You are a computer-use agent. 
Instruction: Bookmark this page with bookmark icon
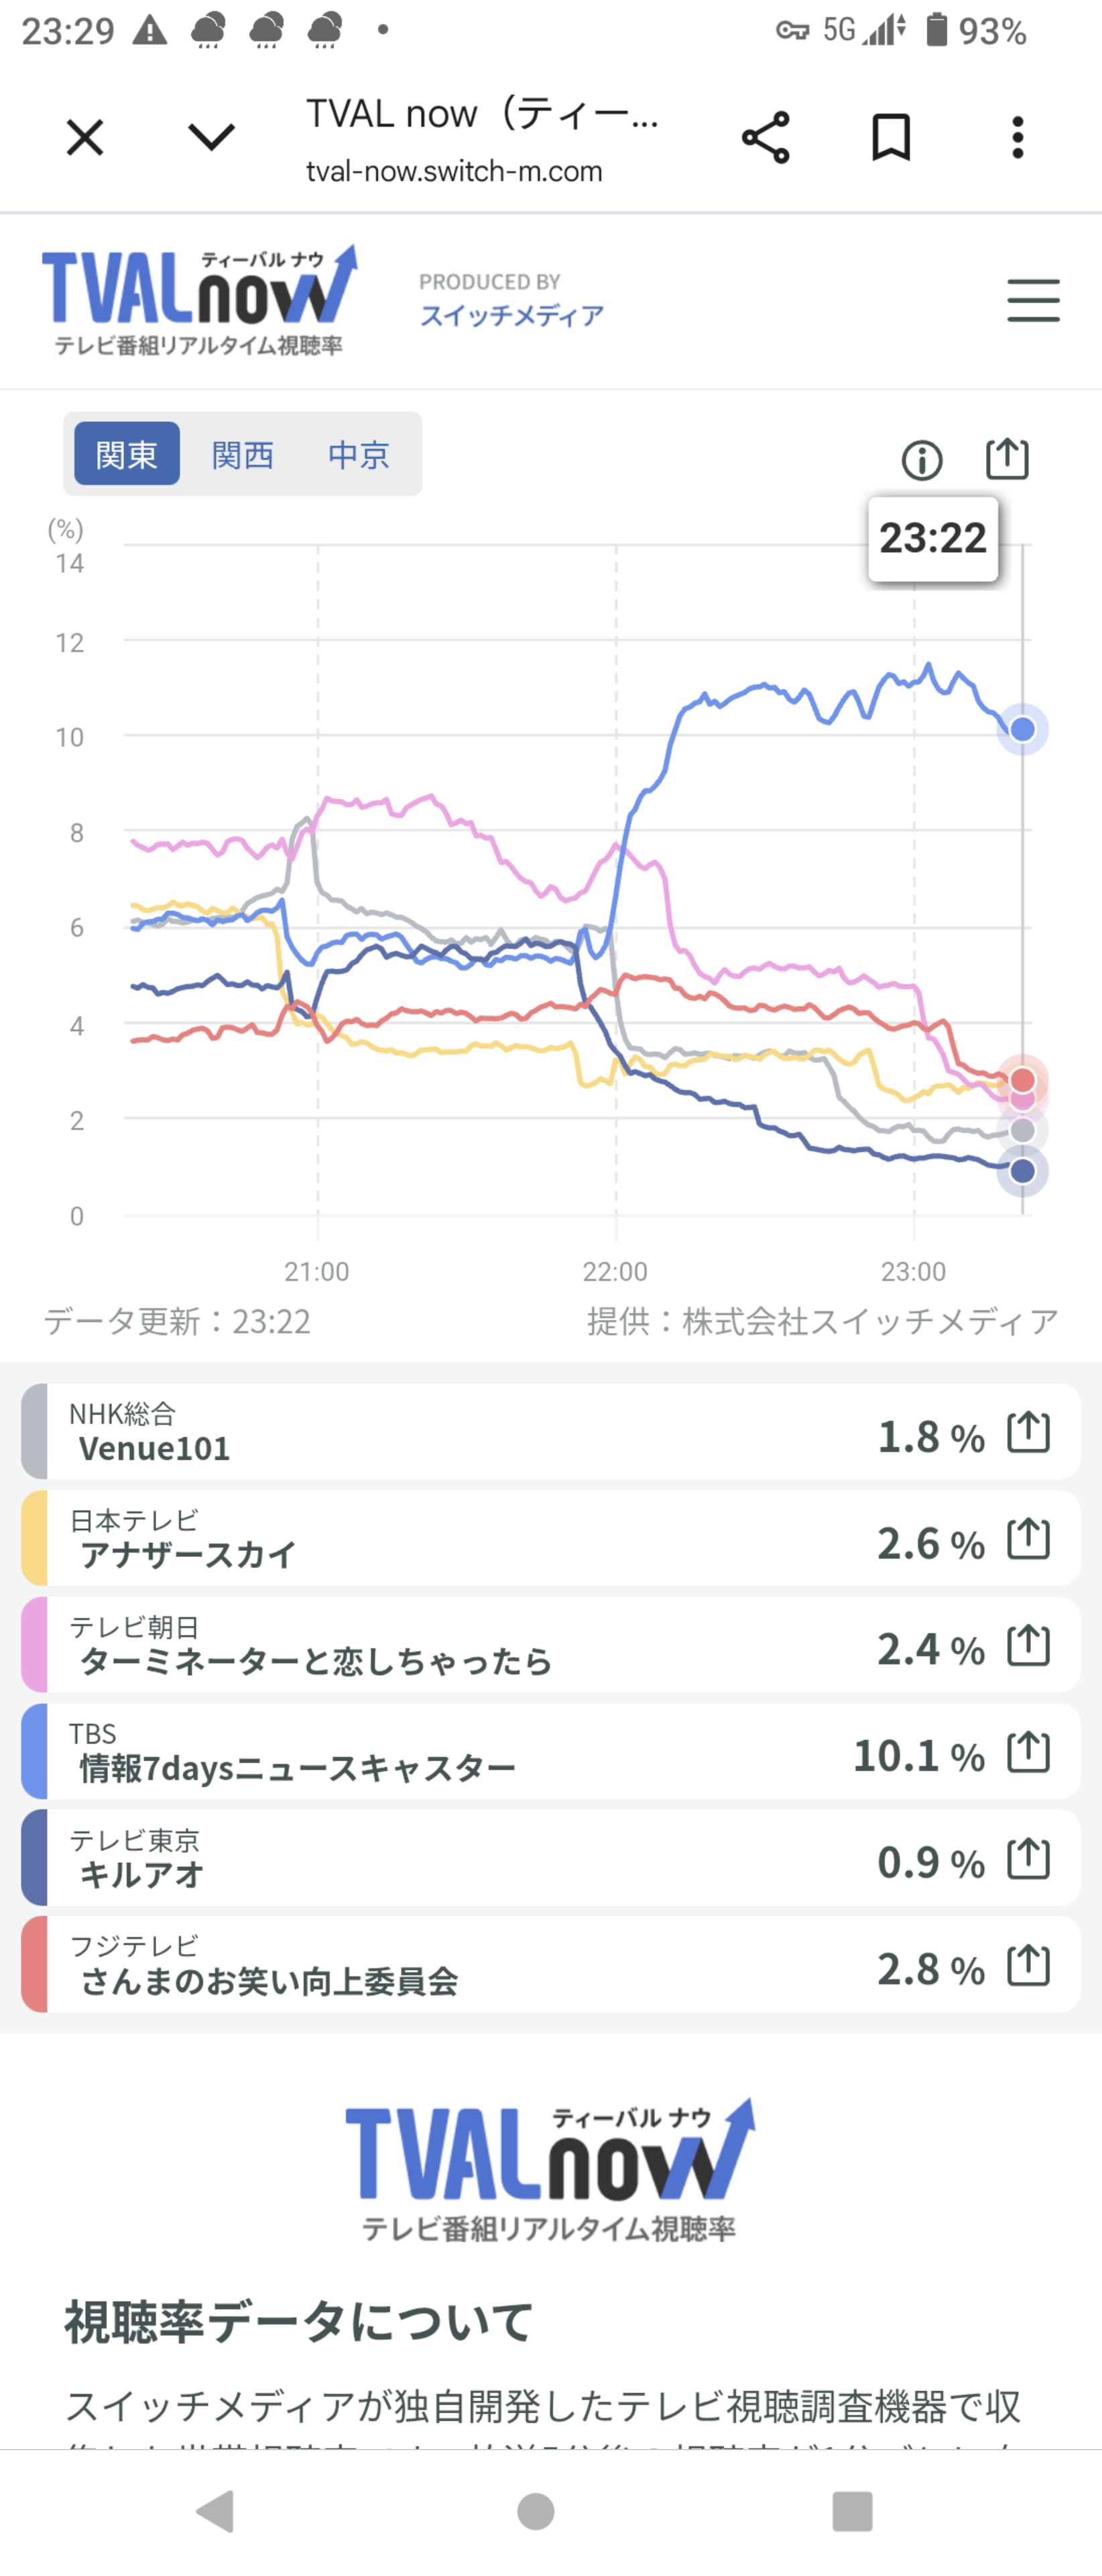[x=890, y=137]
